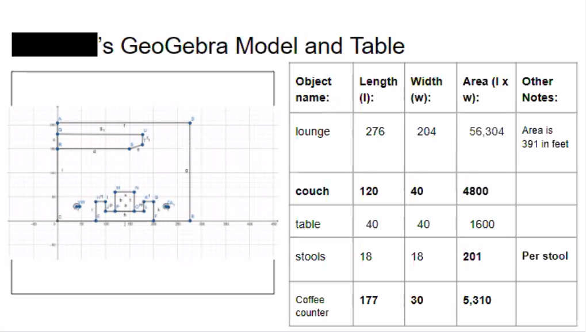Click point D on the GeoGebra graph
This screenshot has width=586, height=332.
tap(190, 122)
